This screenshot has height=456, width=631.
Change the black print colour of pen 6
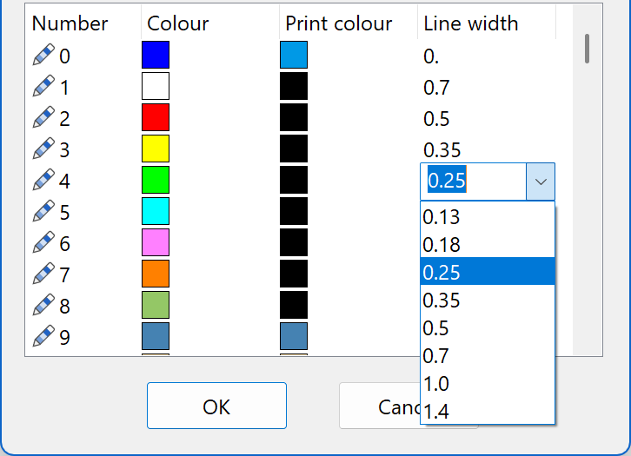point(294,242)
